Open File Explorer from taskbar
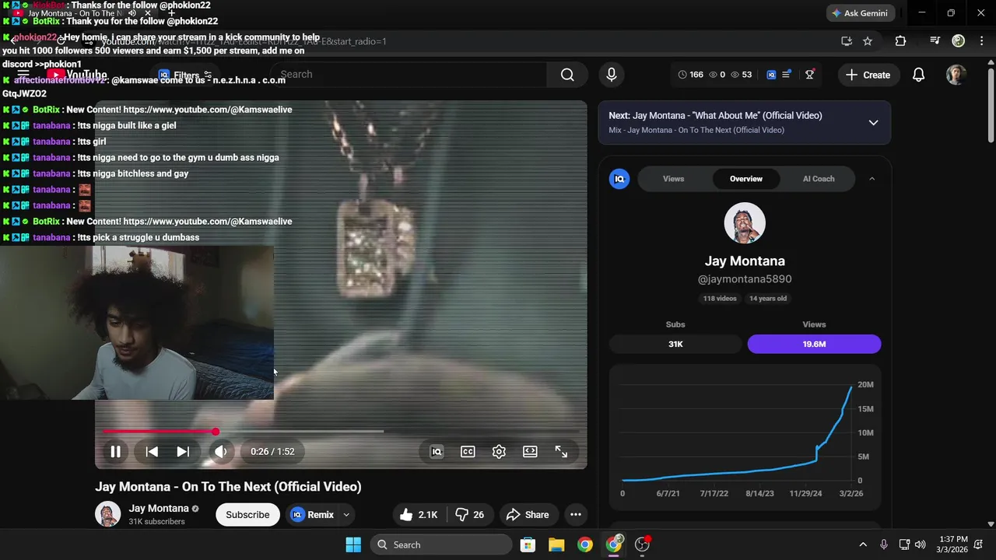Image resolution: width=996 pixels, height=560 pixels. click(x=556, y=544)
